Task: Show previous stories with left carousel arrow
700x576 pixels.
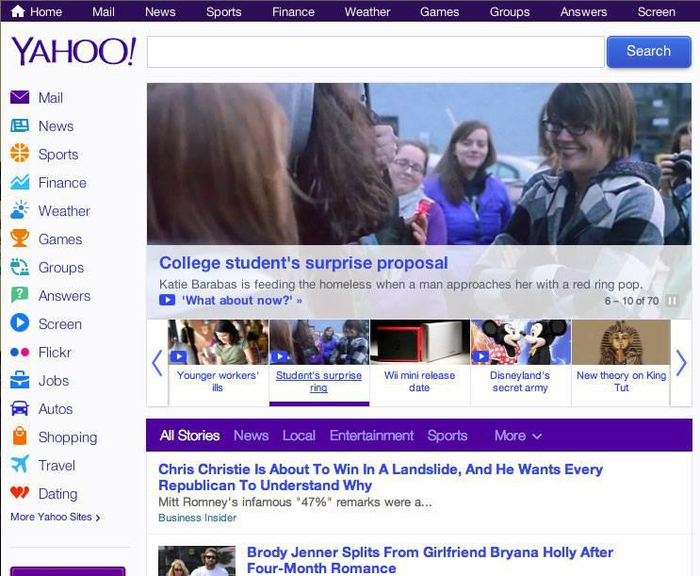Action: (x=157, y=363)
